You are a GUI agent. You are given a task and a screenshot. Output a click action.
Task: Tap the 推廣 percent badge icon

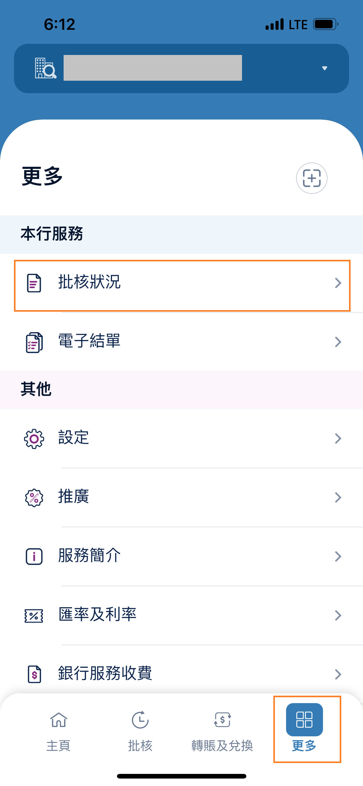[x=34, y=498]
